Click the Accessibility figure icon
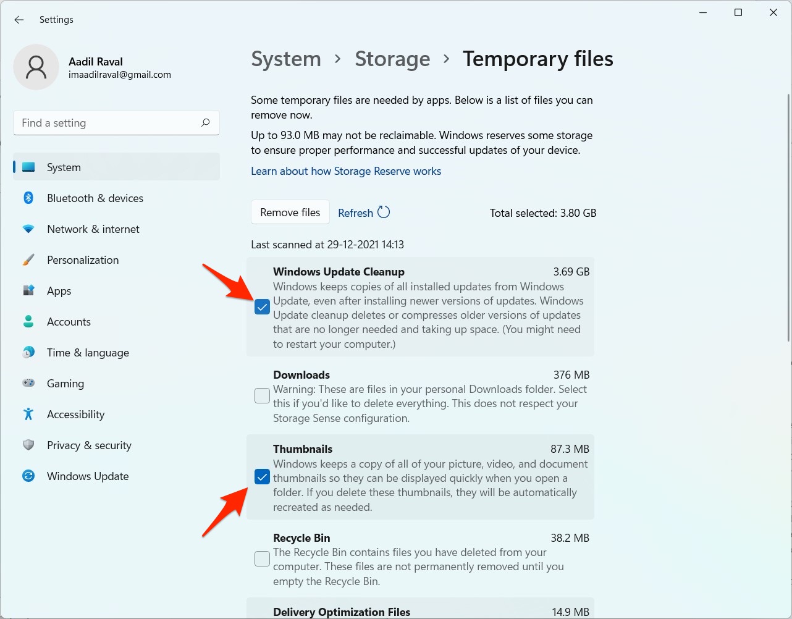Viewport: 792px width, 619px height. pos(28,415)
